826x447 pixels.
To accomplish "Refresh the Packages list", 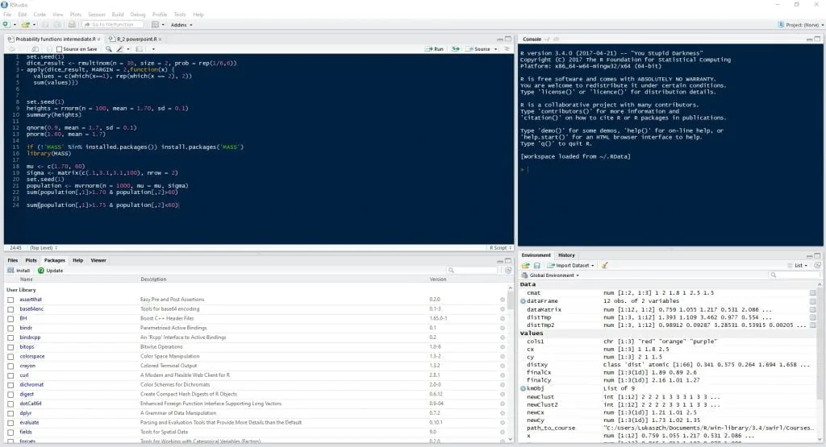I will click(508, 271).
